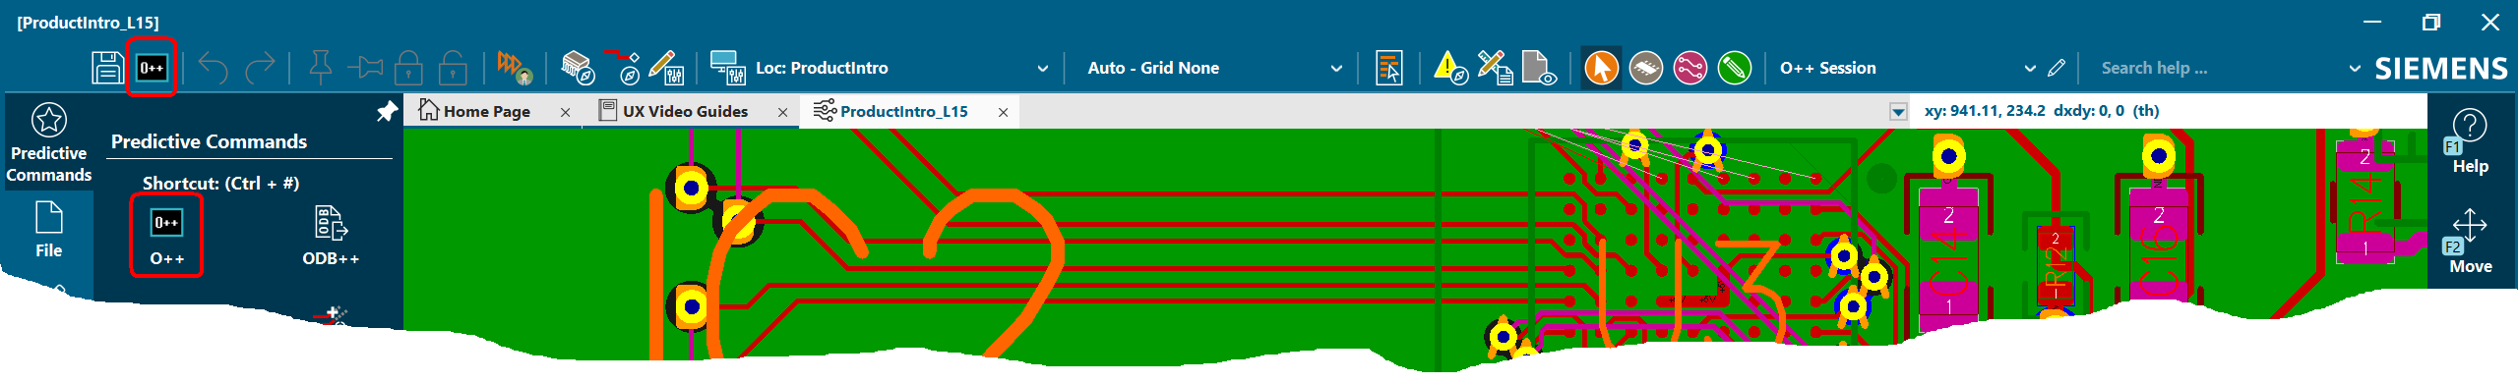Click the list with cursor icon
The height and width of the screenshot is (383, 2518).
point(1389,68)
